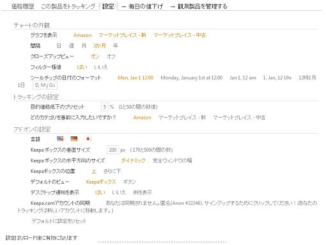Set interval to 3か月
The width and height of the screenshot is (326, 245).
coord(100,46)
